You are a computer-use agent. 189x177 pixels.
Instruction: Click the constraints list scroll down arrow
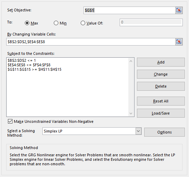[x=131, y=114]
